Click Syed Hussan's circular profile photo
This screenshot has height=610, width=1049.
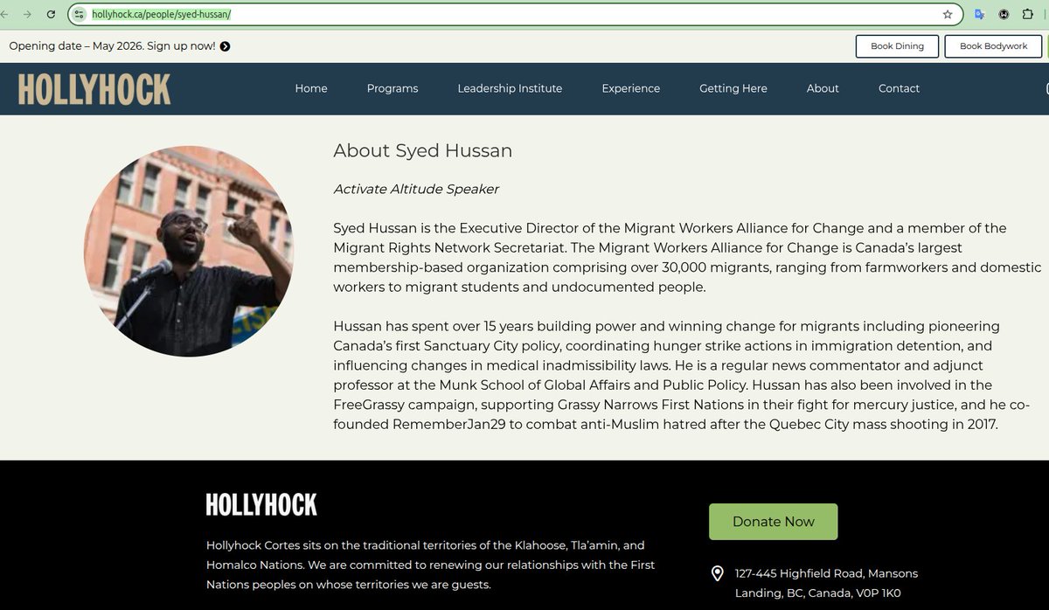(189, 252)
